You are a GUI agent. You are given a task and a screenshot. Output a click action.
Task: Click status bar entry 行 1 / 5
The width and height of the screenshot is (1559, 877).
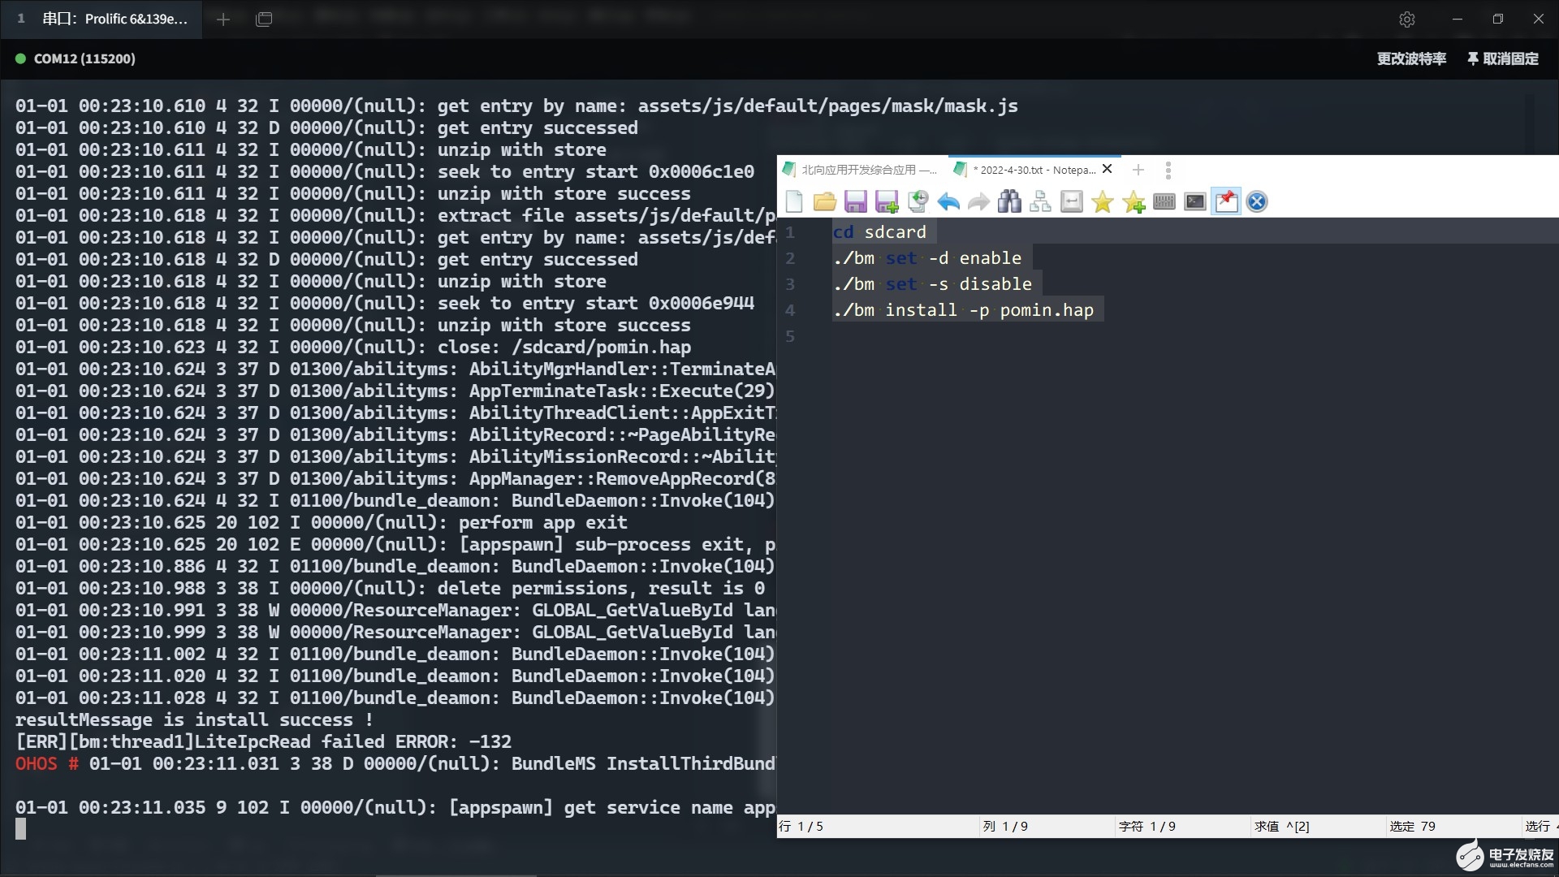(801, 827)
